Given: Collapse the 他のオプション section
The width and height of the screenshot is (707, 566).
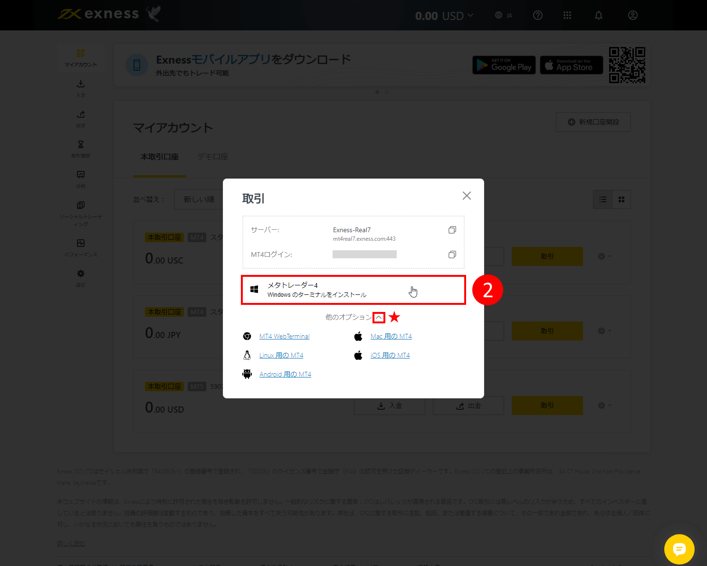Looking at the screenshot, I should click(x=379, y=317).
